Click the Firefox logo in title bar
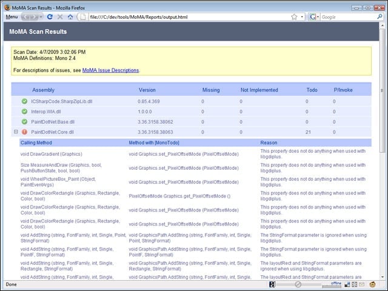Viewport: 388px width, 291px height. 8,7
